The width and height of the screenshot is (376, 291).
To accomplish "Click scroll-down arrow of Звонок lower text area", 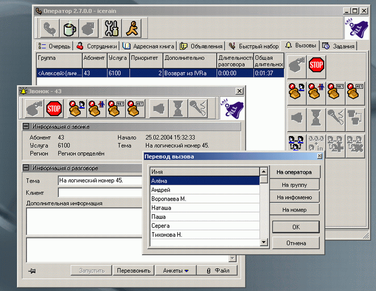I will coord(232,259).
